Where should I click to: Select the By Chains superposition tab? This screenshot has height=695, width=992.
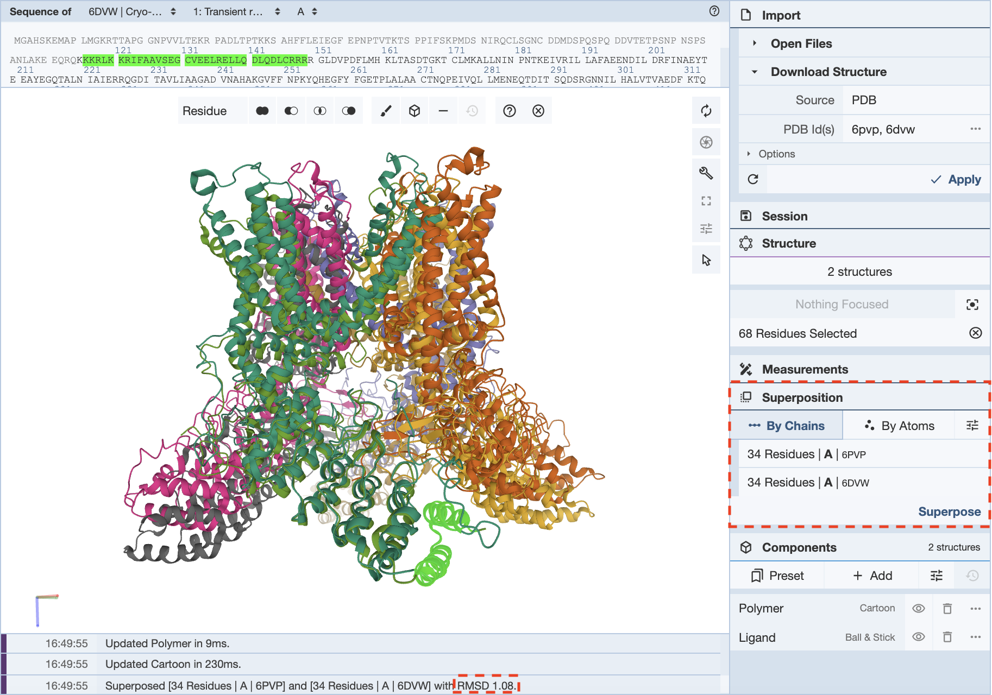787,426
